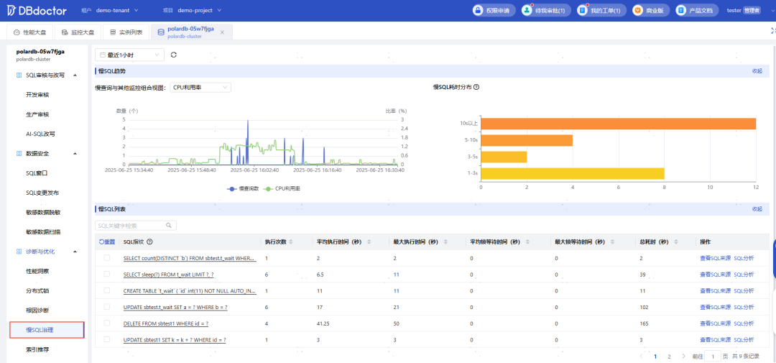Click the refresh icon beside the time range
776x363 pixels.
click(174, 55)
